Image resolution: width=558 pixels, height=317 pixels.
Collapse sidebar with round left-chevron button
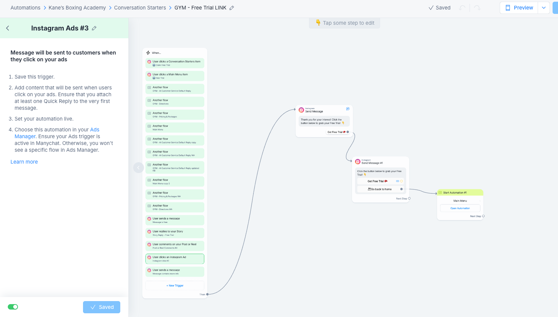click(139, 167)
